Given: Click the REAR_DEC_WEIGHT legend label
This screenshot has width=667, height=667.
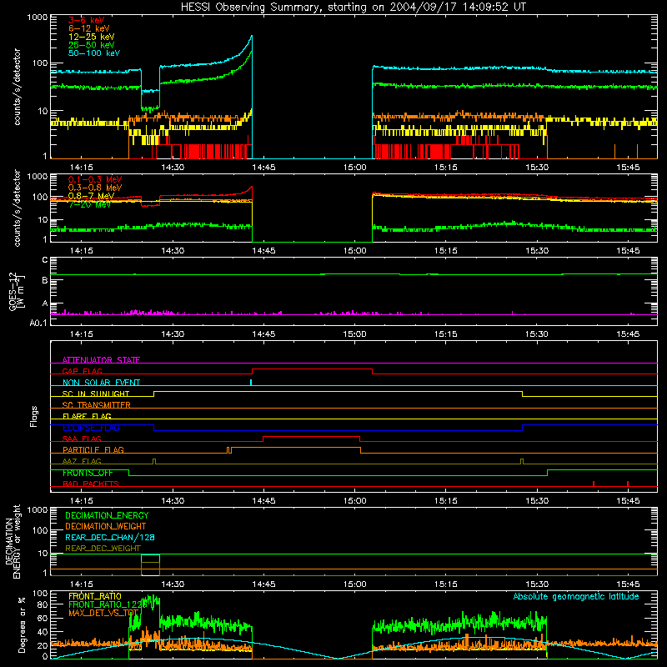Looking at the screenshot, I should tap(103, 549).
